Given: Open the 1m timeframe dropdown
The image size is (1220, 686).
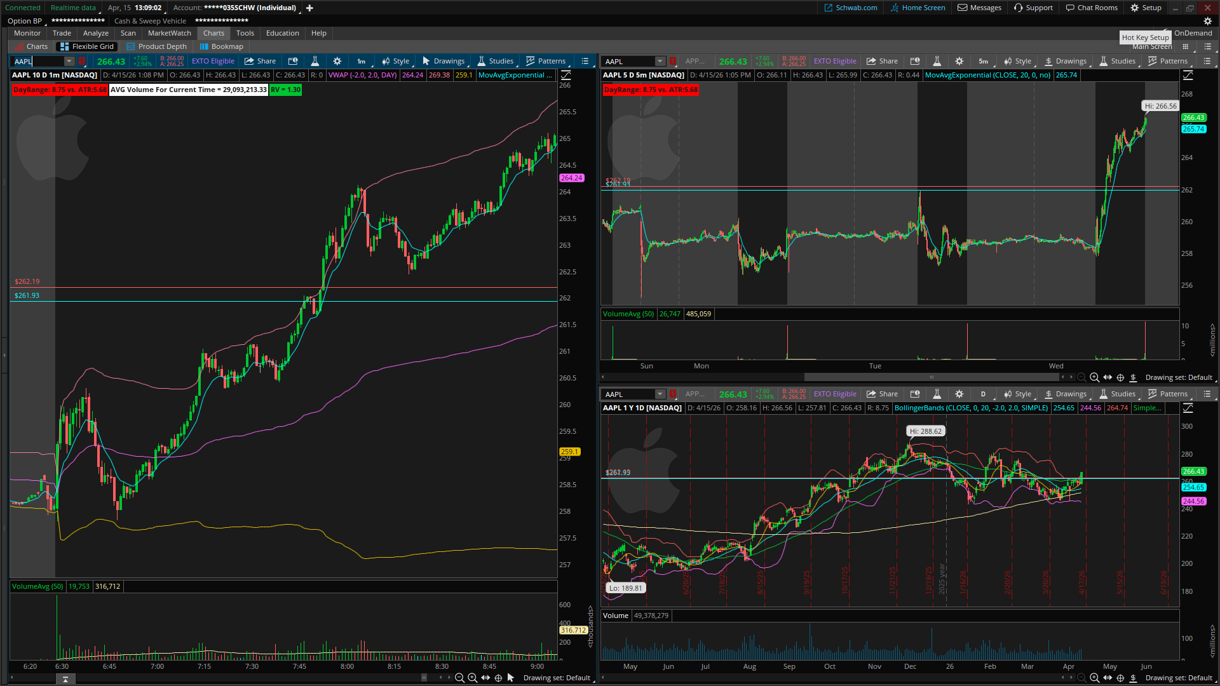Looking at the screenshot, I should (x=362, y=62).
